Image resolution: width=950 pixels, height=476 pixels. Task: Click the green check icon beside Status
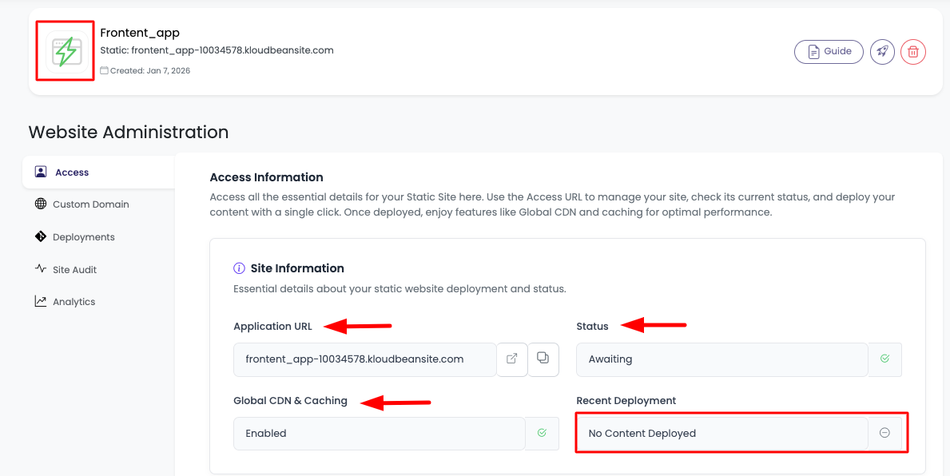pyautogui.click(x=884, y=359)
